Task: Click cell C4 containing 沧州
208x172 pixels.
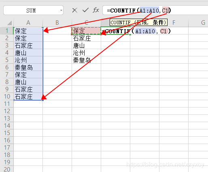Action: tap(86, 53)
